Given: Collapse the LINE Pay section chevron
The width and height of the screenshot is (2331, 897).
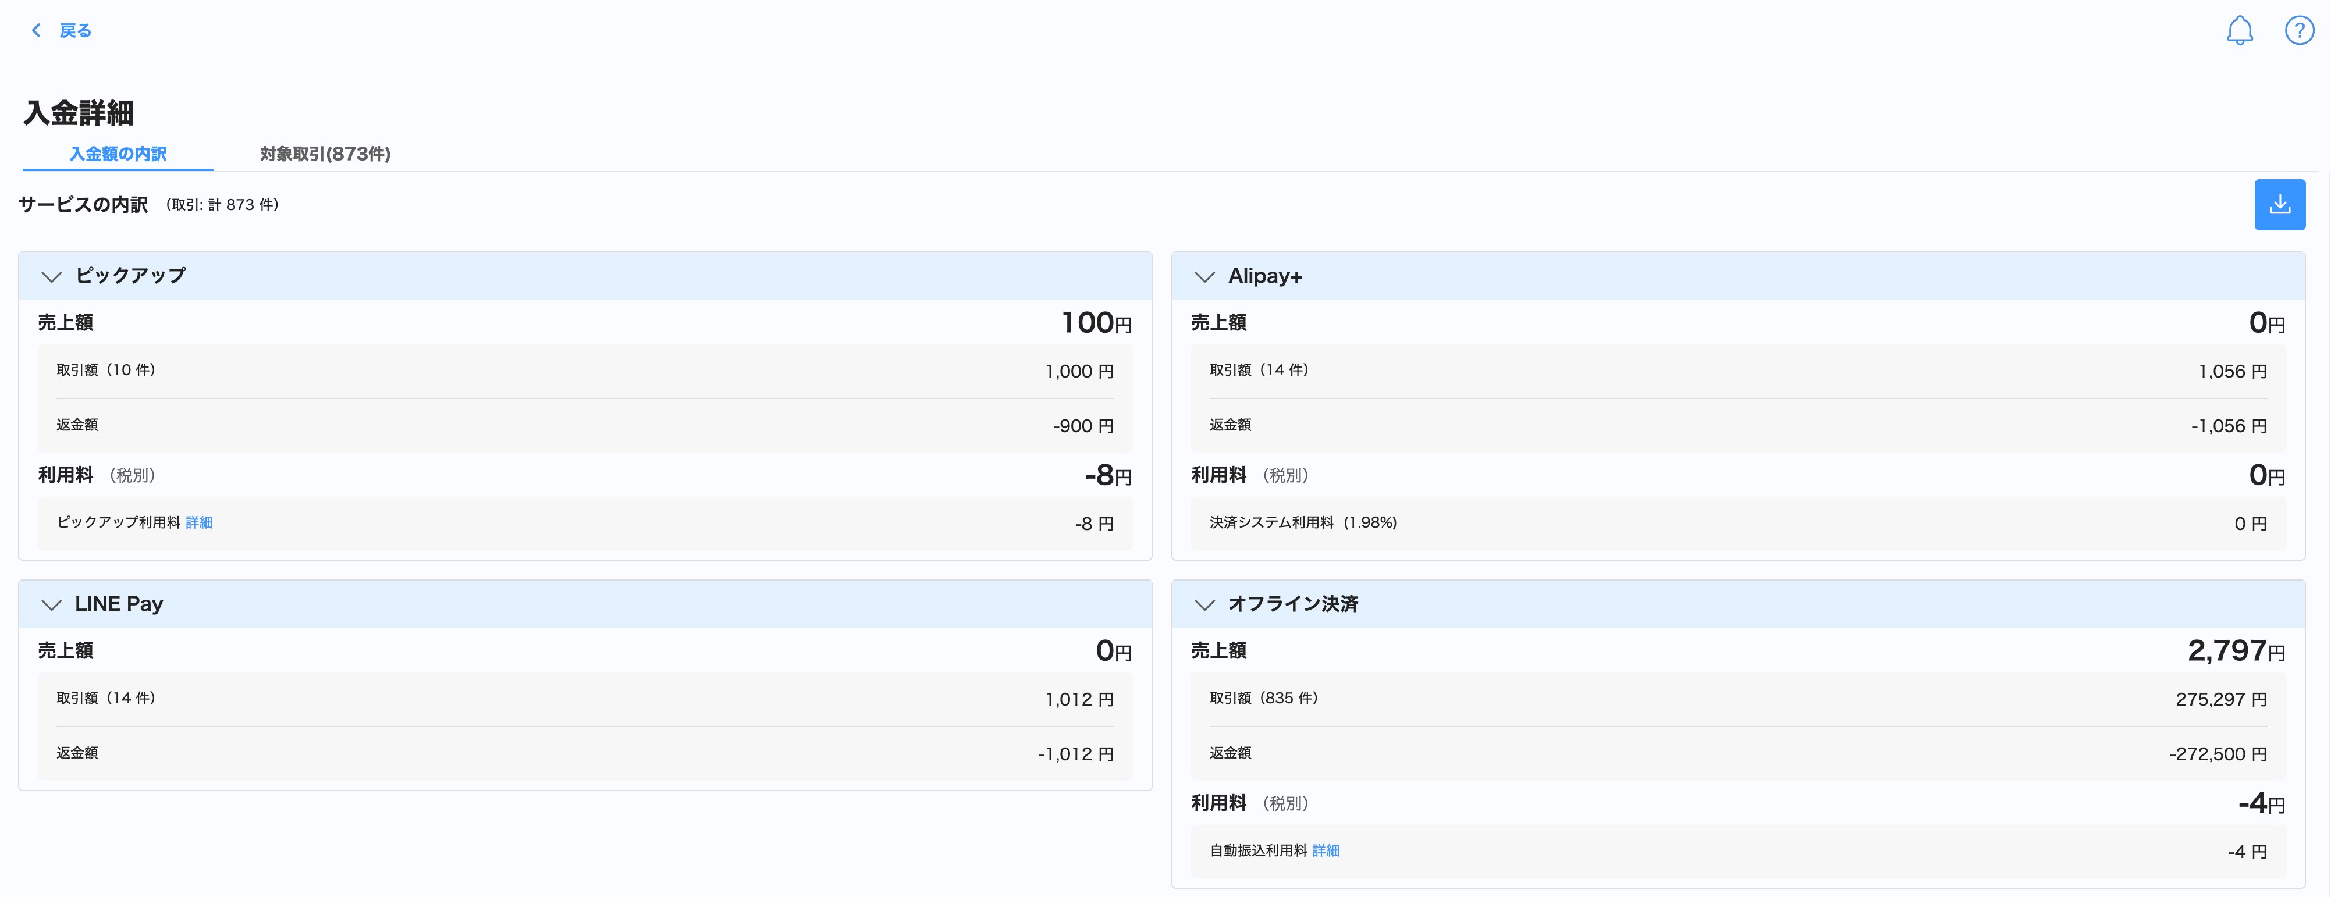Looking at the screenshot, I should tap(52, 605).
